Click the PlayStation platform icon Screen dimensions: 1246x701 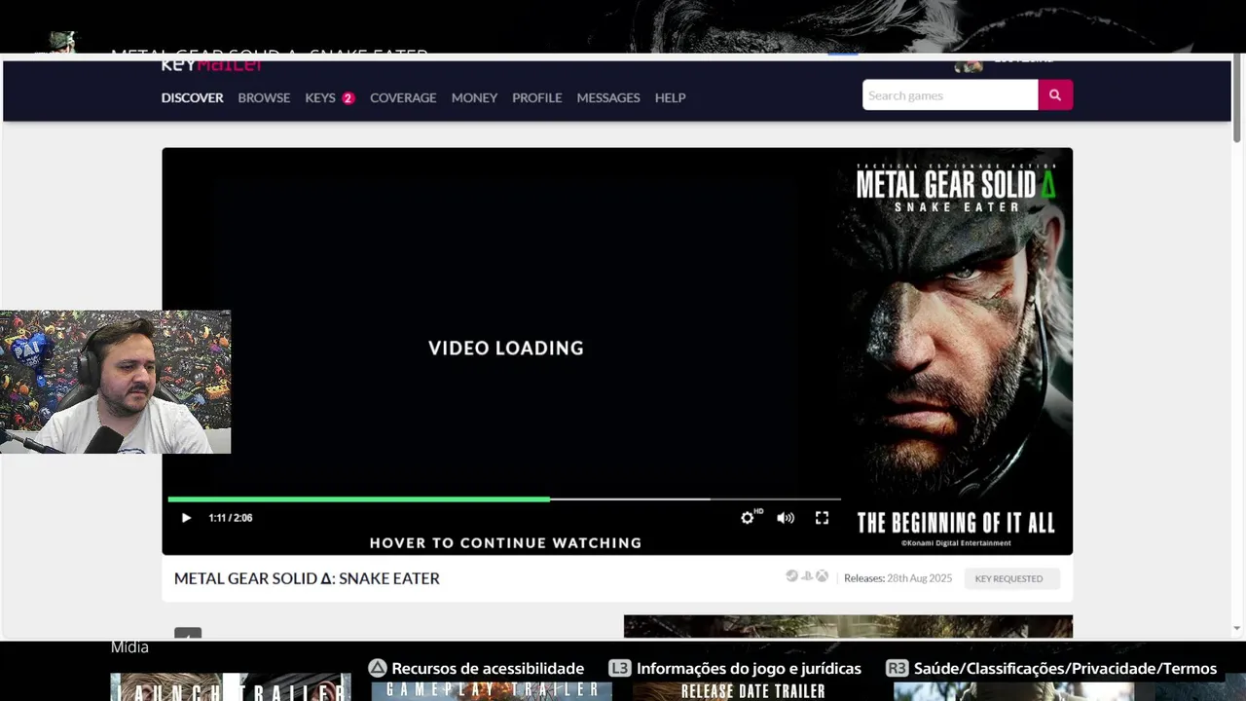pyautogui.click(x=807, y=576)
